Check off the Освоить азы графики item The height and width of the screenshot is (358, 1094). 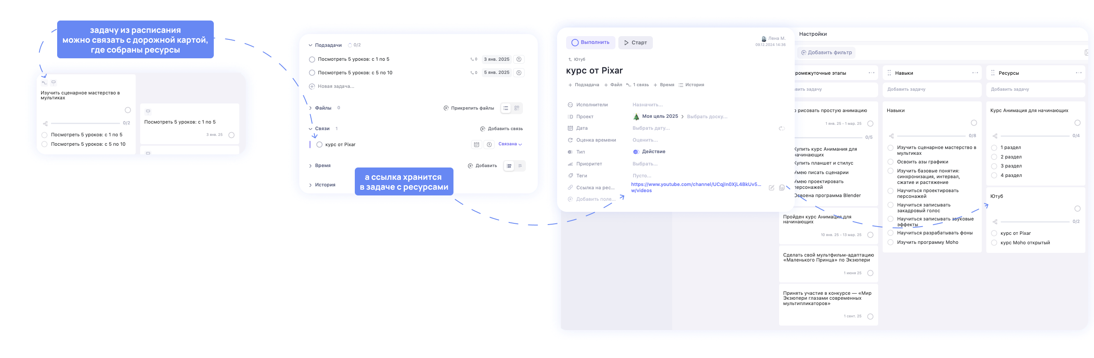(890, 162)
